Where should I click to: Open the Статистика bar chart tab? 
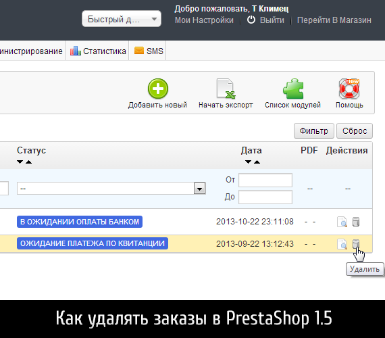[x=98, y=51]
